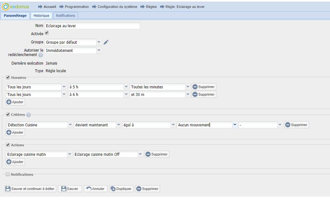Go to Programmation in the breadcrumb

[77, 7]
